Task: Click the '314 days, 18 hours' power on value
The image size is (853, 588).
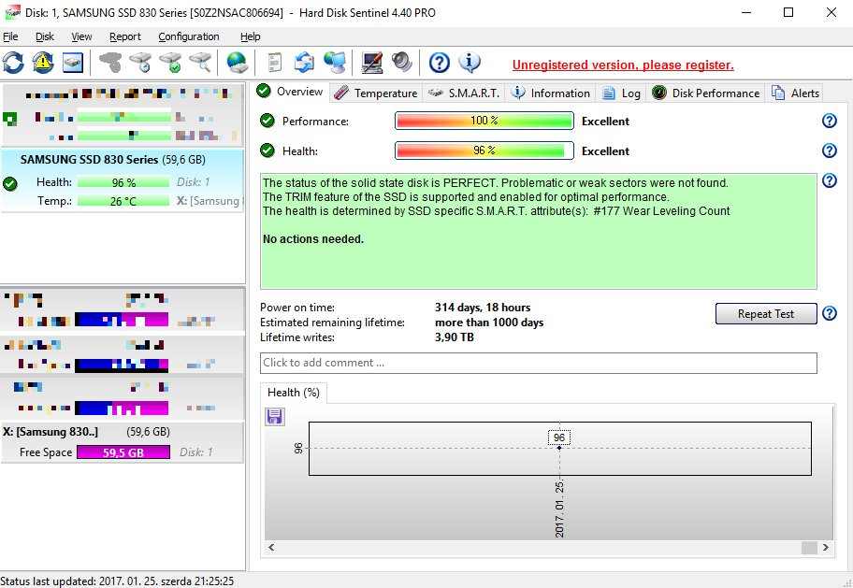Action: [x=482, y=308]
